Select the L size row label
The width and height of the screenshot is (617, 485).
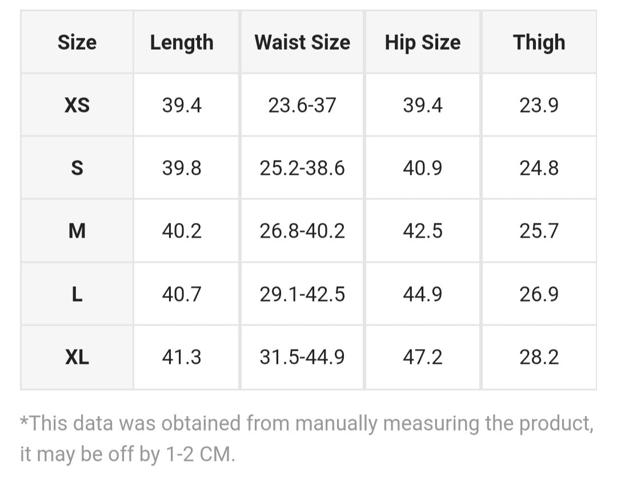[77, 295]
